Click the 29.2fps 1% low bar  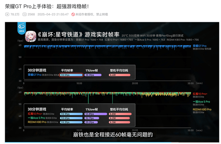[91, 122]
